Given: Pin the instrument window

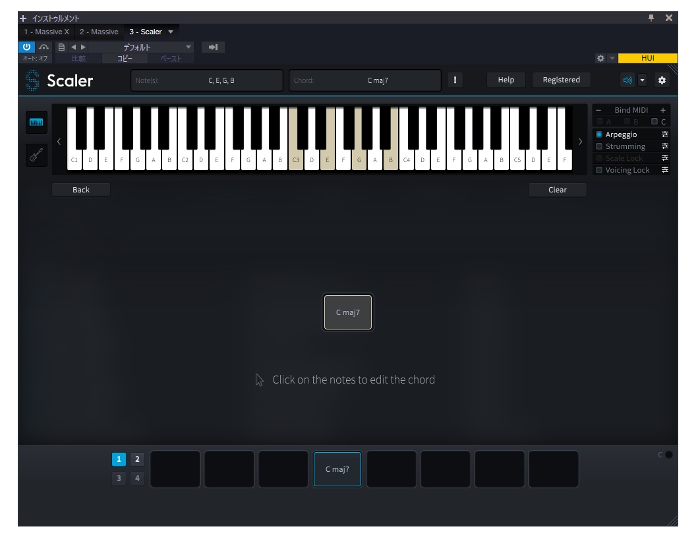Looking at the screenshot, I should coord(651,18).
